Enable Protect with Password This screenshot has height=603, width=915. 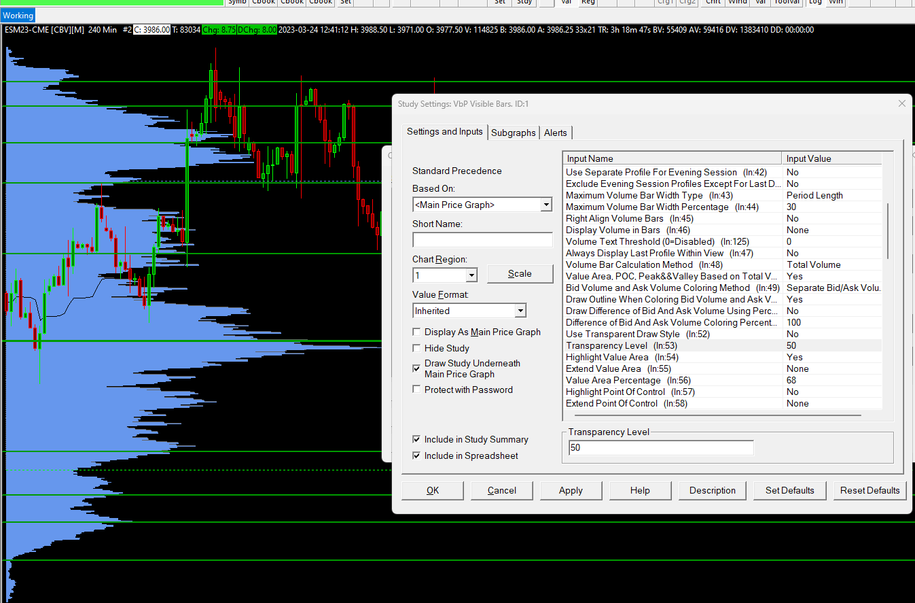416,390
